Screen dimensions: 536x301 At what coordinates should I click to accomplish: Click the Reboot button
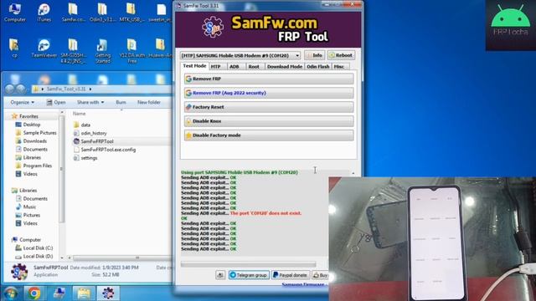pyautogui.click(x=341, y=55)
